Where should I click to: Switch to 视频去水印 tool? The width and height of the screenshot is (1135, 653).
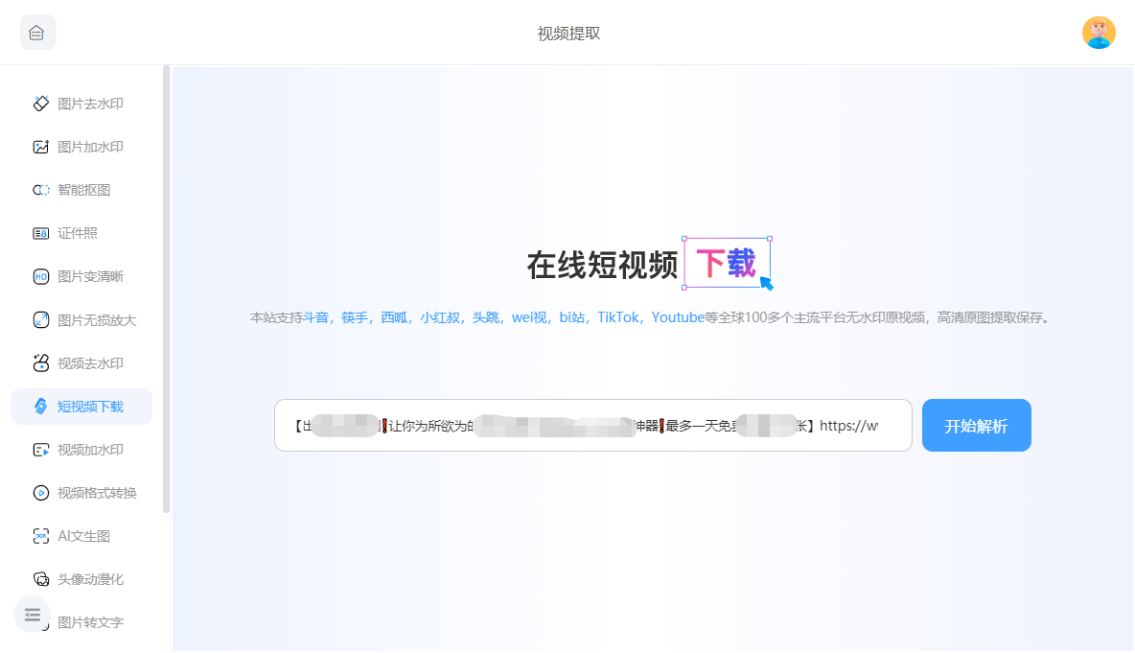[x=81, y=362]
